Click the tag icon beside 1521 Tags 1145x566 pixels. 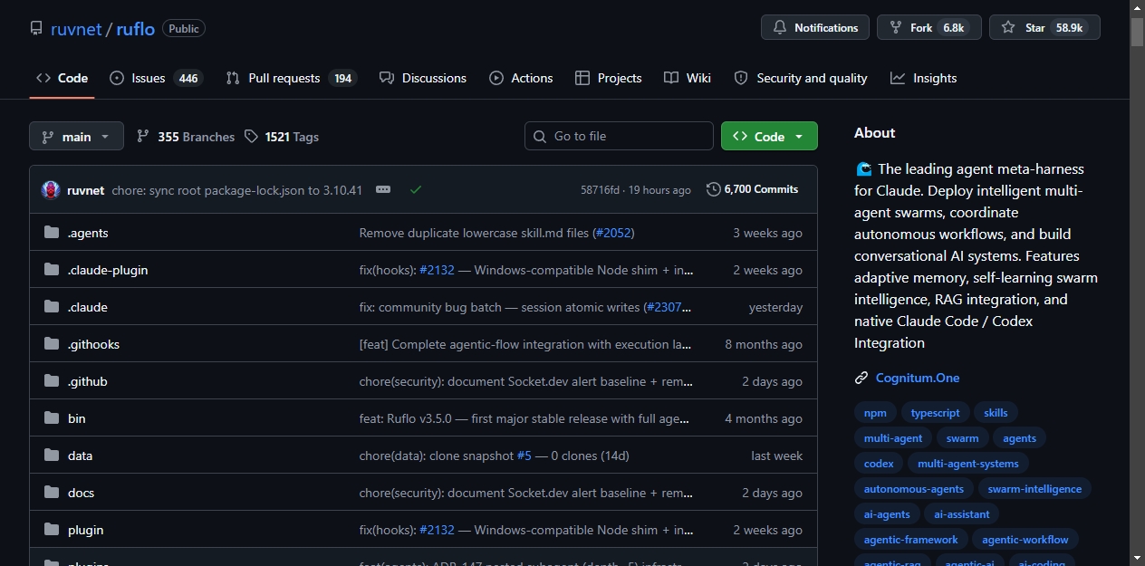251,136
